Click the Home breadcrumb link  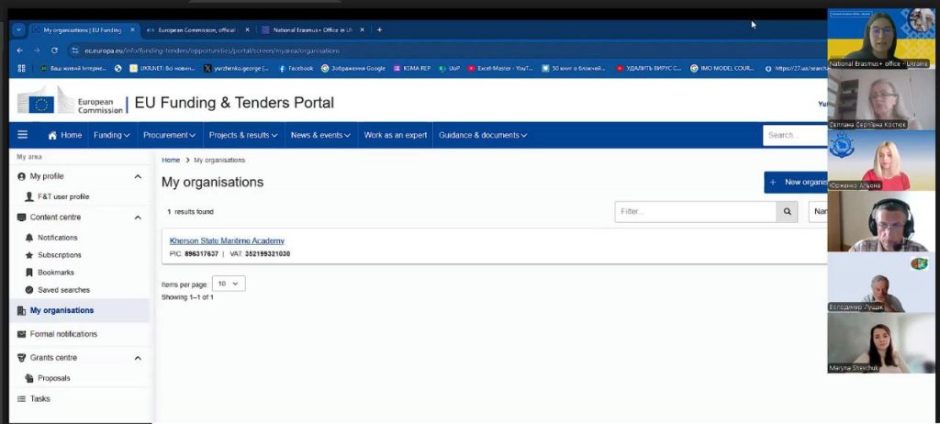point(171,161)
